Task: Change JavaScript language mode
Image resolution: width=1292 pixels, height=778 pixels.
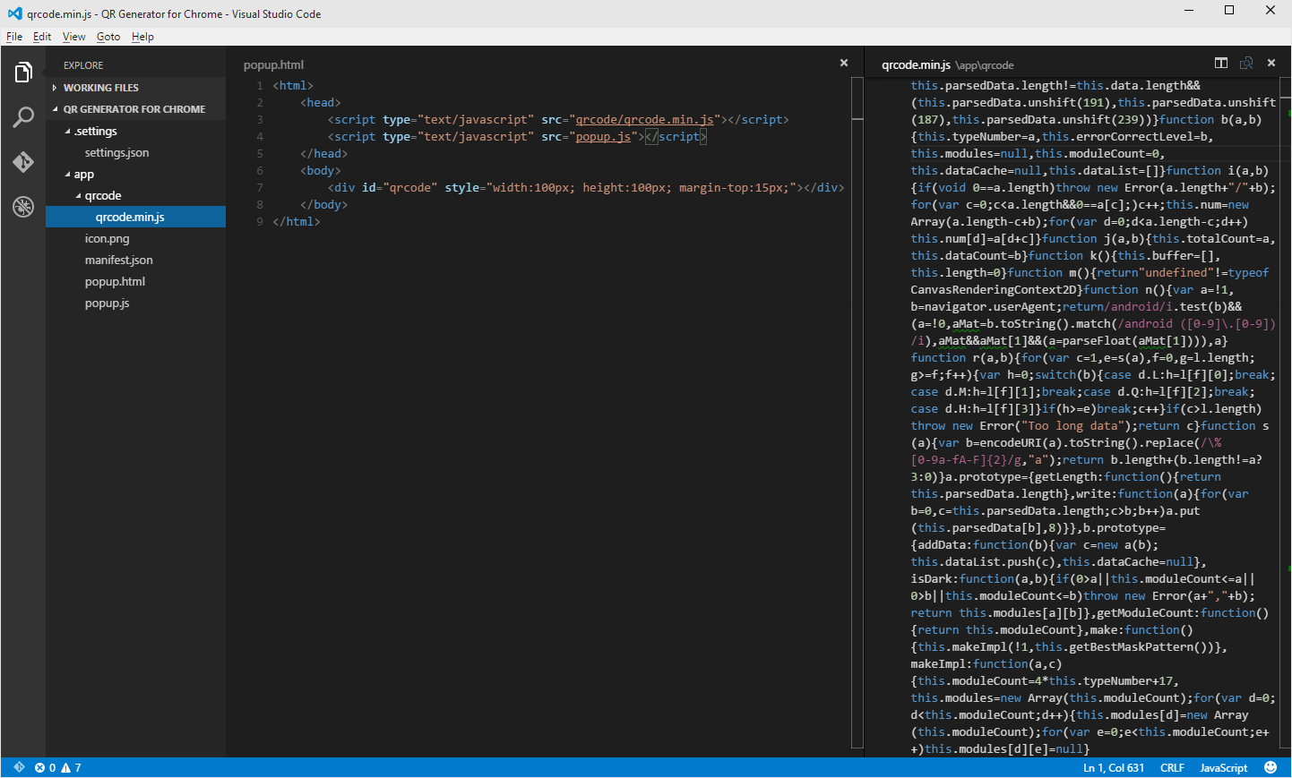Action: point(1223,767)
